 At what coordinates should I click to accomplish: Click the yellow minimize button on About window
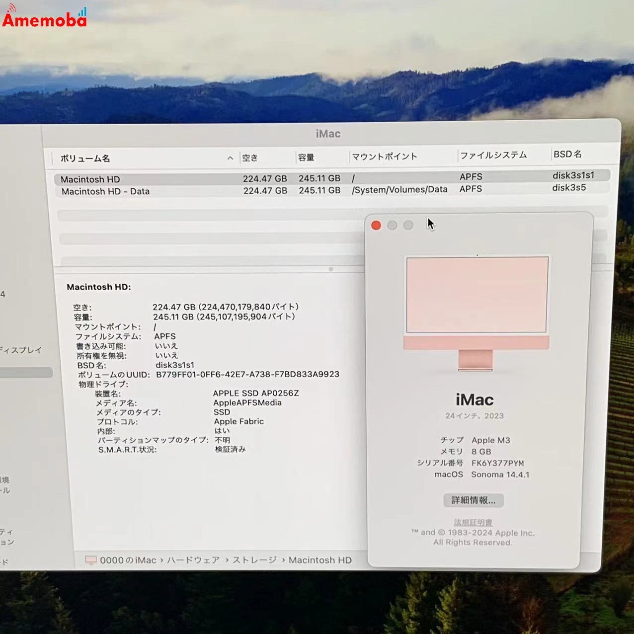pos(392,225)
